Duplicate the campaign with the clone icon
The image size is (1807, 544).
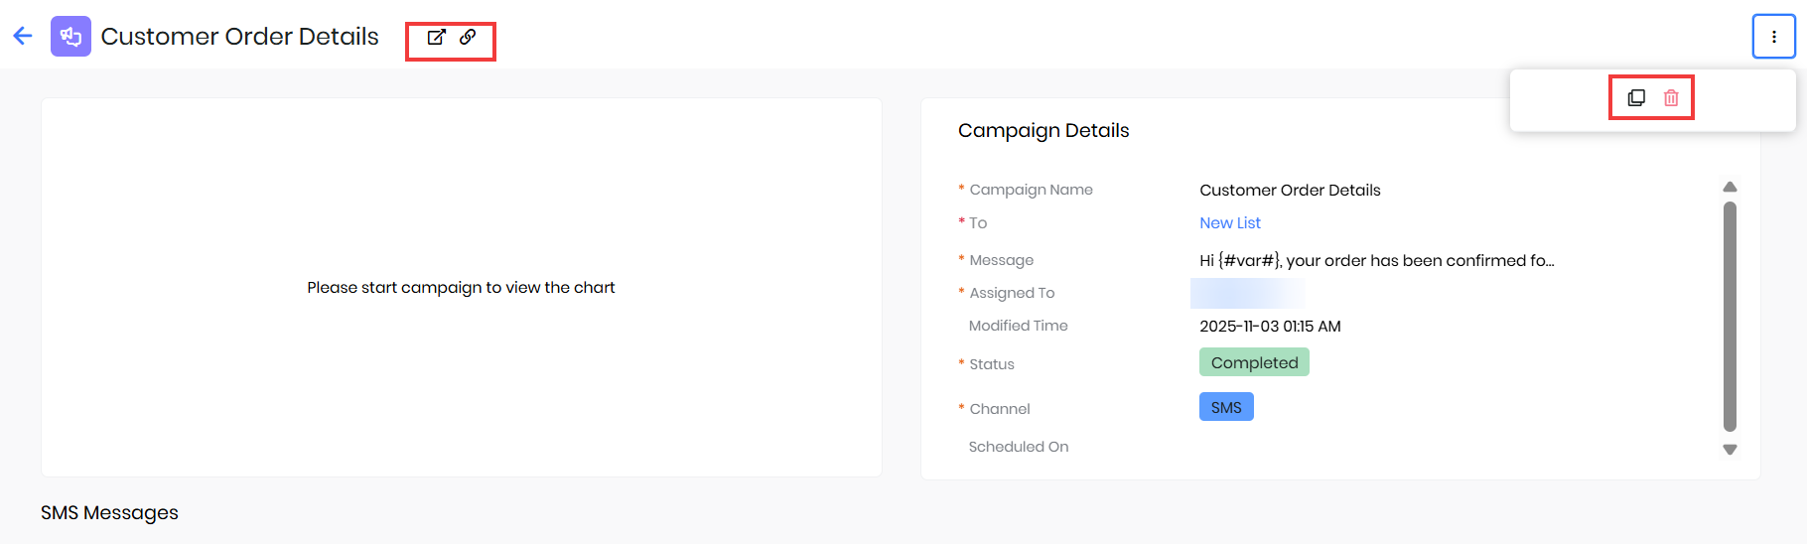pyautogui.click(x=1636, y=98)
